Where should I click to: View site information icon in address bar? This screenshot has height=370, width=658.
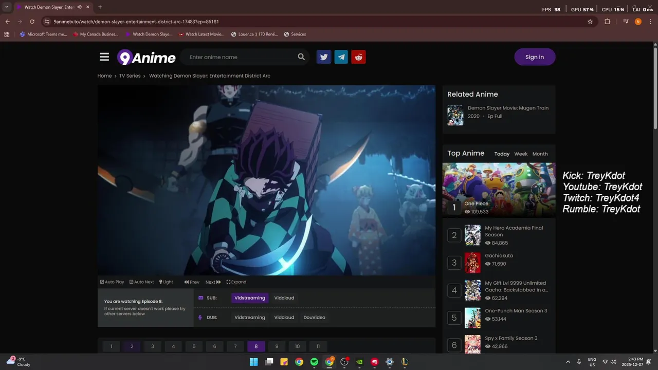[47, 22]
